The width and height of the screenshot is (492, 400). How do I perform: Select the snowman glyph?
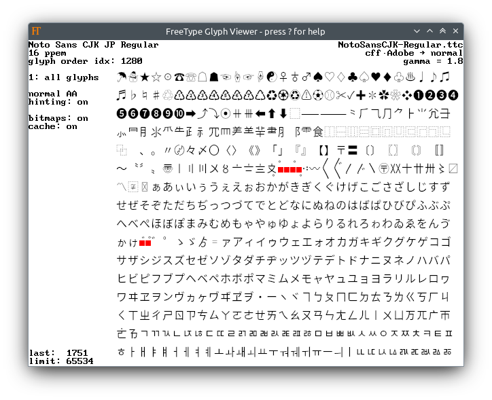133,77
